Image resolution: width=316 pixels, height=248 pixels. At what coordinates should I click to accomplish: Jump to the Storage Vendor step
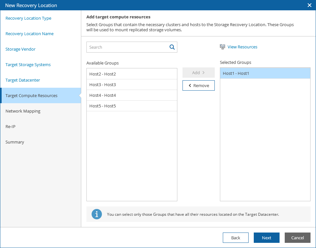coord(21,49)
